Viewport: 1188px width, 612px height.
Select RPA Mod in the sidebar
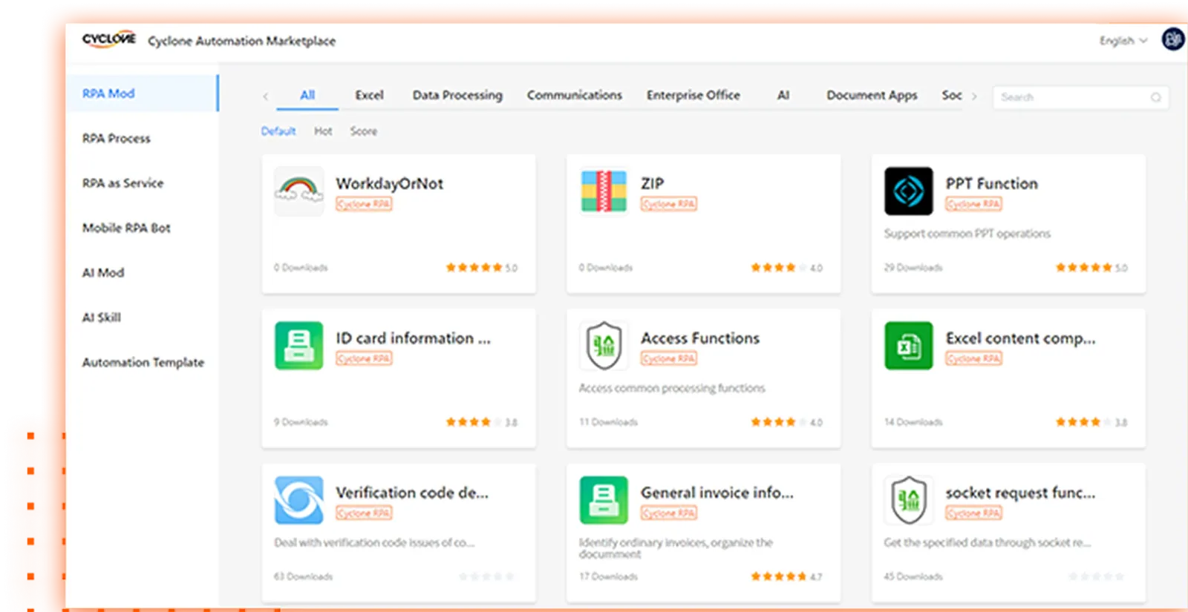point(142,93)
